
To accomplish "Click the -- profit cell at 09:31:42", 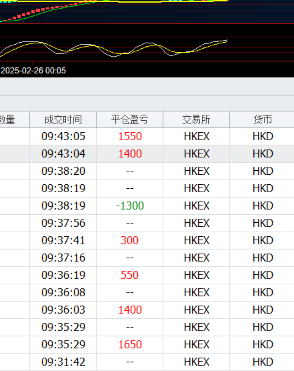I will (130, 362).
